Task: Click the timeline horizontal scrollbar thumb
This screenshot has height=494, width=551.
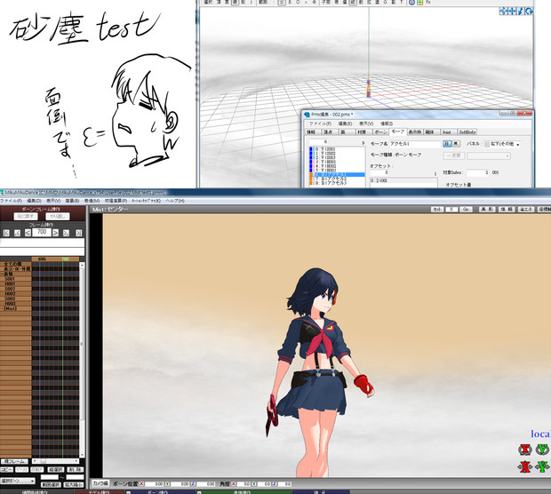Action: 44,461
